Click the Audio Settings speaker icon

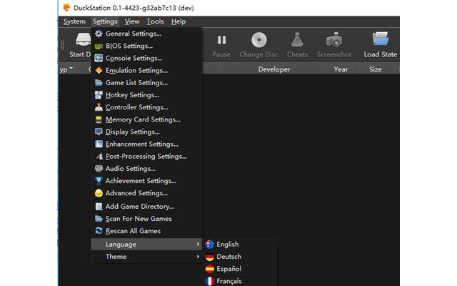tap(99, 169)
